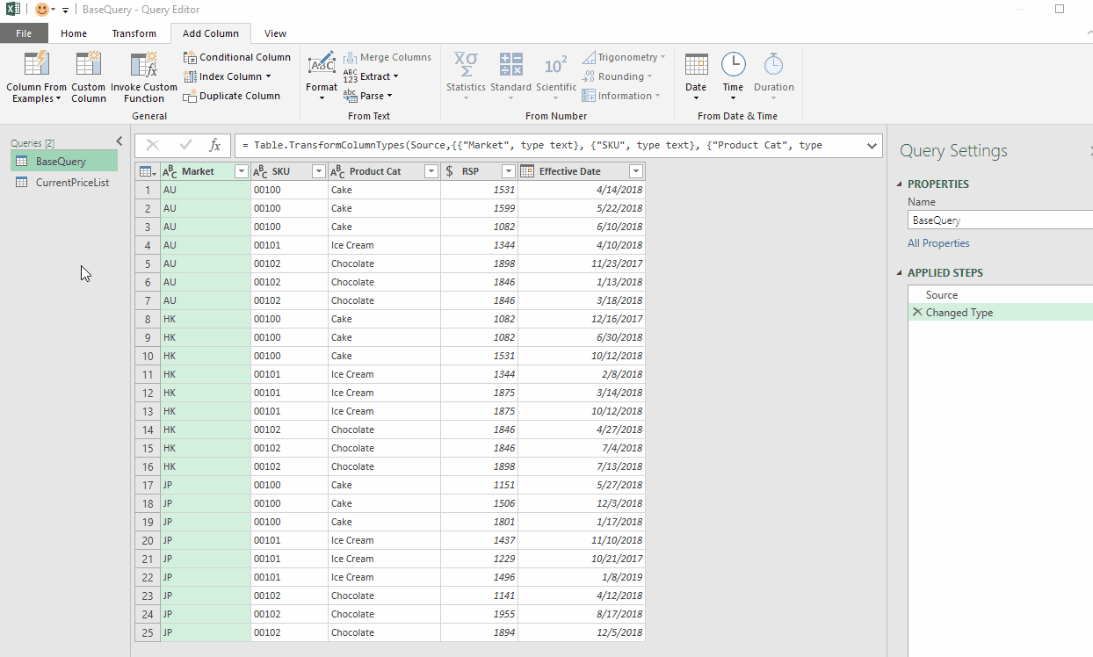
Task: Collapse the Queries pane
Action: point(119,141)
